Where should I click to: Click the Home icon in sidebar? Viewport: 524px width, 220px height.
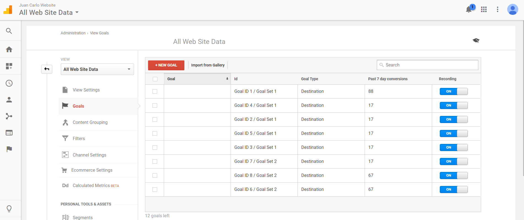point(9,49)
